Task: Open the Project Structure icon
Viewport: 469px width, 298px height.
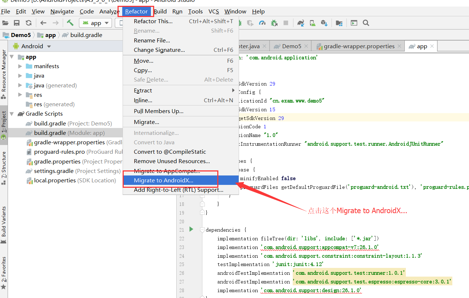Action: tap(339, 23)
